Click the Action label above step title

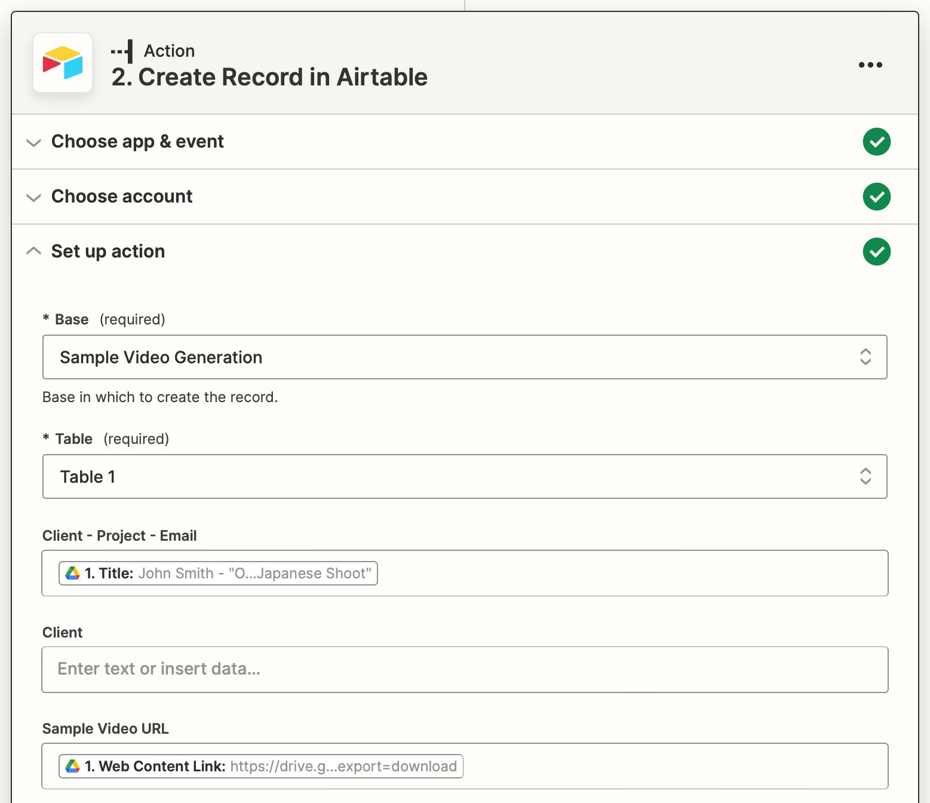(170, 51)
